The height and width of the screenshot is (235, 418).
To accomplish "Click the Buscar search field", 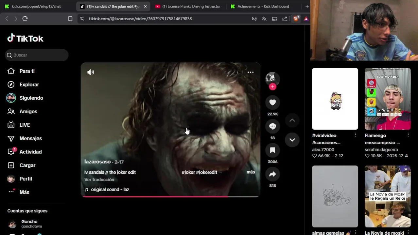I will (x=37, y=55).
